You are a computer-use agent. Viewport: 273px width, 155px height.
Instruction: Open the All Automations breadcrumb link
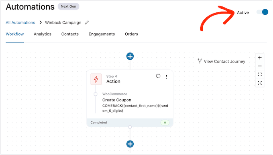coord(20,22)
